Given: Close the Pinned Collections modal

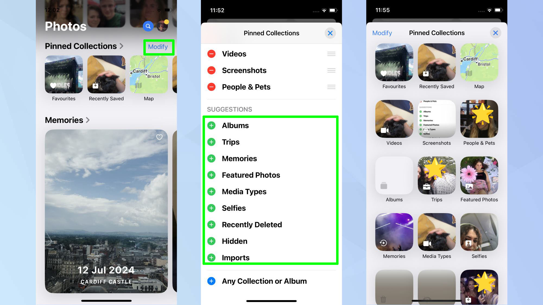Looking at the screenshot, I should tap(329, 33).
